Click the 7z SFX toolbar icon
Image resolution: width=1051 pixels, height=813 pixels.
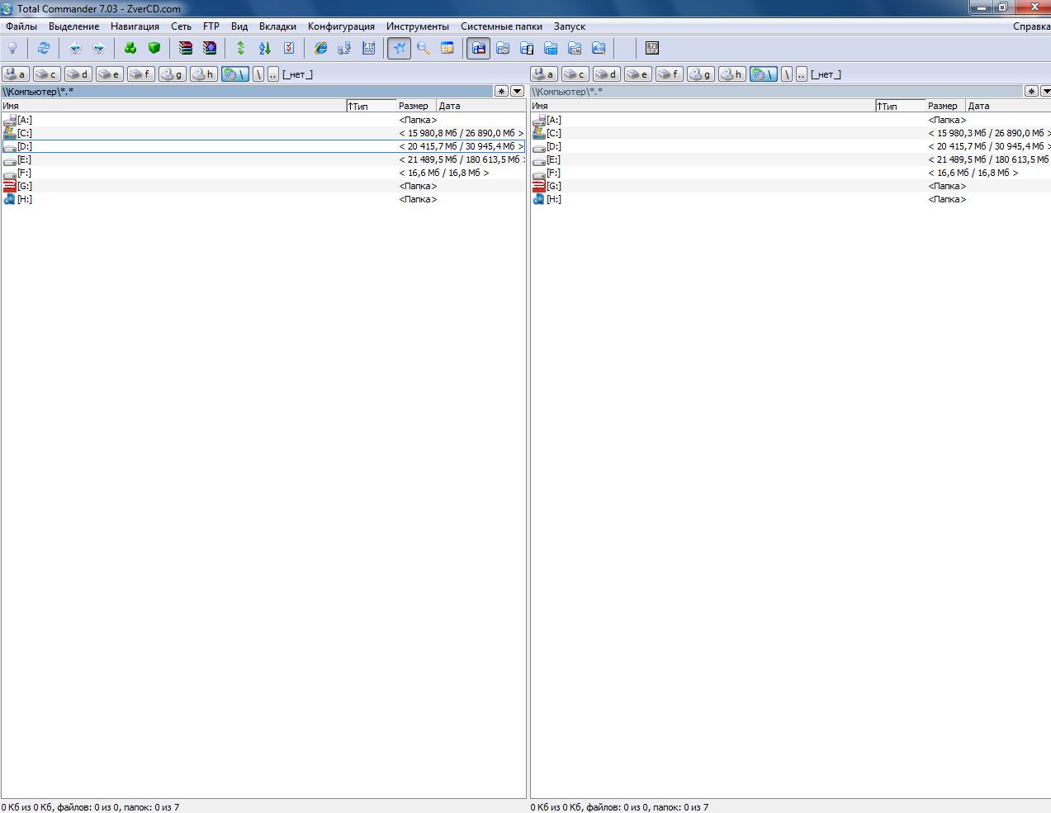(652, 48)
